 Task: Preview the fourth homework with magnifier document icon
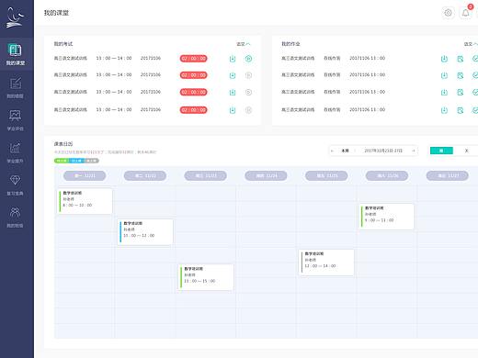(x=461, y=110)
